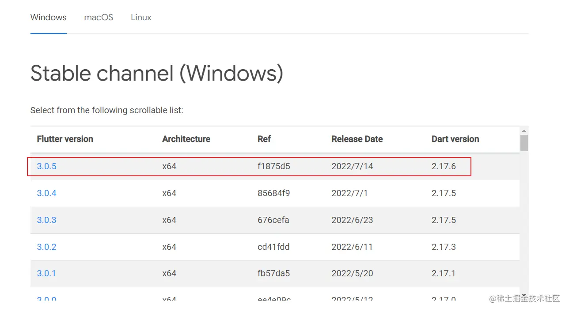Click the 2022/7/14 release date cell
This screenshot has height=312, width=569.
tap(352, 167)
